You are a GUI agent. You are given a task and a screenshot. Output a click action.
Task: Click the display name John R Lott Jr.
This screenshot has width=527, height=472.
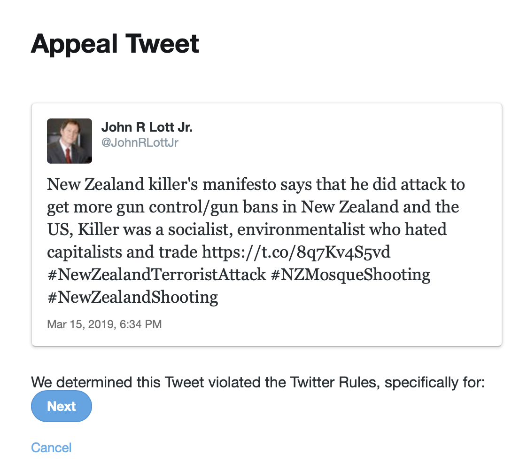(x=147, y=127)
